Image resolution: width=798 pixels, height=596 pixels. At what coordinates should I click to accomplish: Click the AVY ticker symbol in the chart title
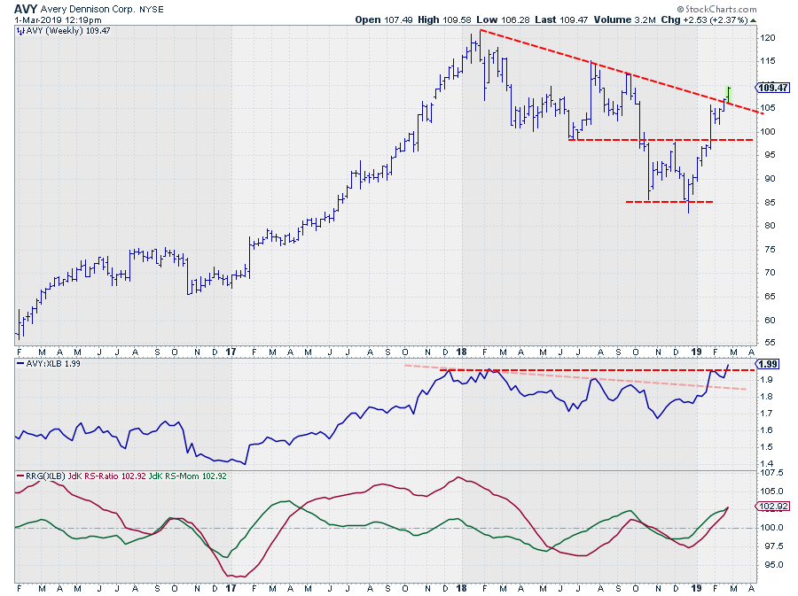[x=26, y=9]
